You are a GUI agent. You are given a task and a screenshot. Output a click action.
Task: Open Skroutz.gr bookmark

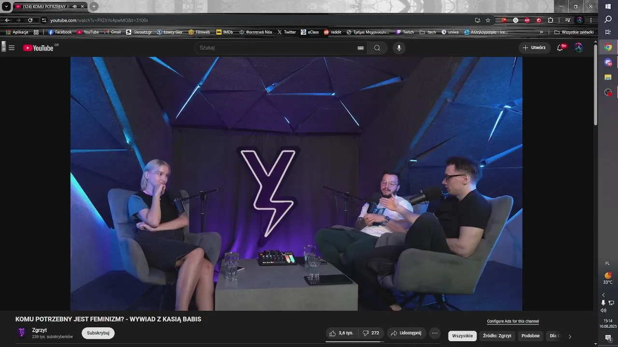139,32
